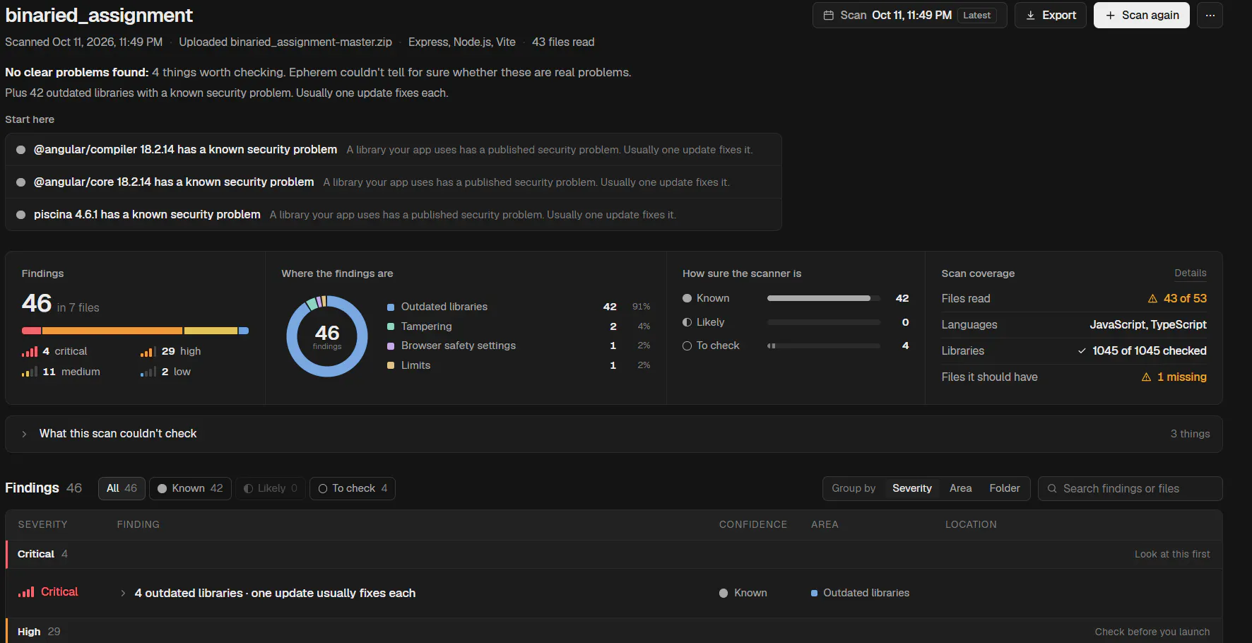Expand the 4 outdated libraries row
1252x643 pixels.
(613, 593)
